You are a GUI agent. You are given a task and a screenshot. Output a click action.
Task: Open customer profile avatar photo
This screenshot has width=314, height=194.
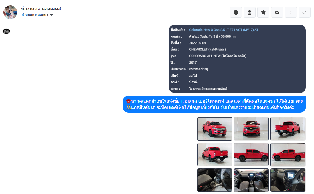point(10,12)
